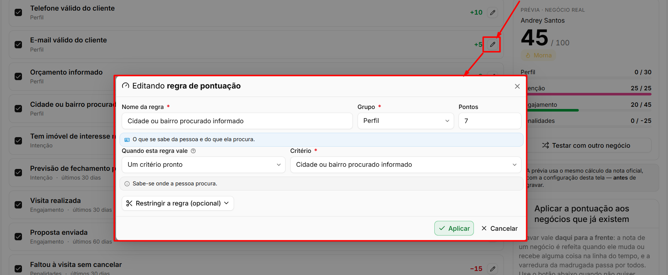Click the Cancelar button
Image resolution: width=668 pixels, height=275 pixels.
(x=499, y=229)
